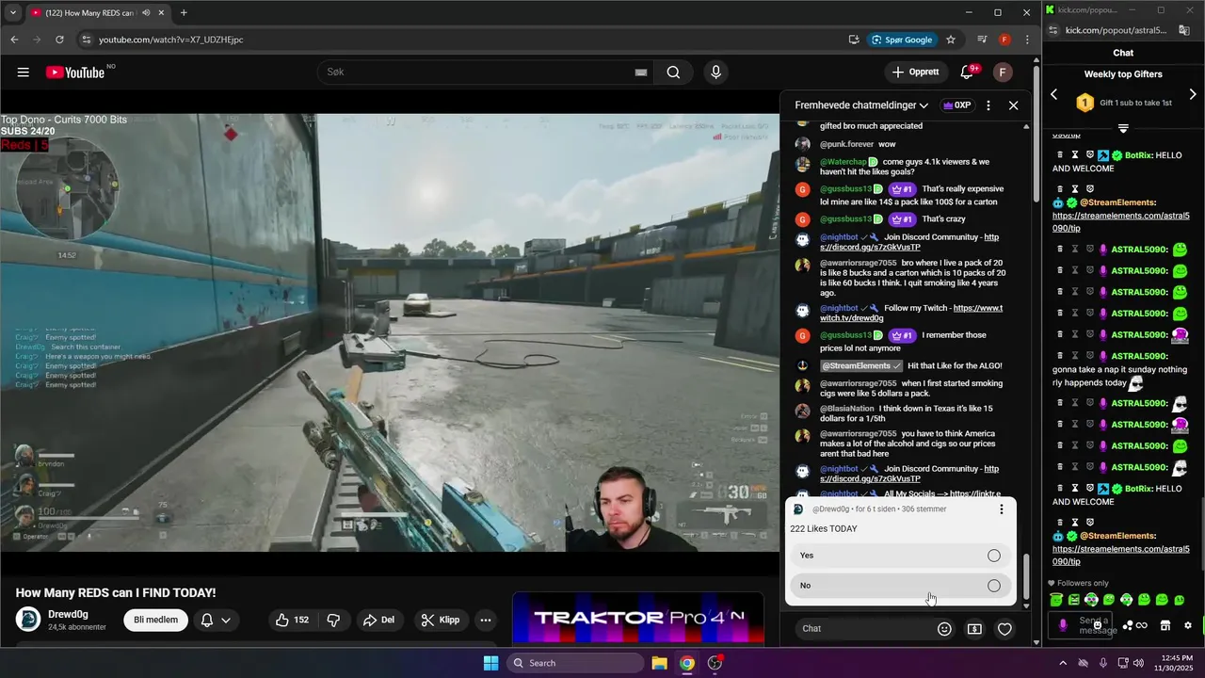This screenshot has height=678, width=1205.
Task: Go to previous Kick weekly gifter
Action: pos(1054,94)
